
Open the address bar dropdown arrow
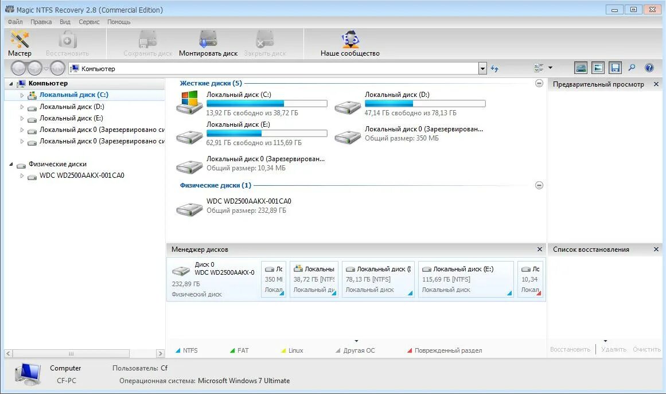(482, 68)
